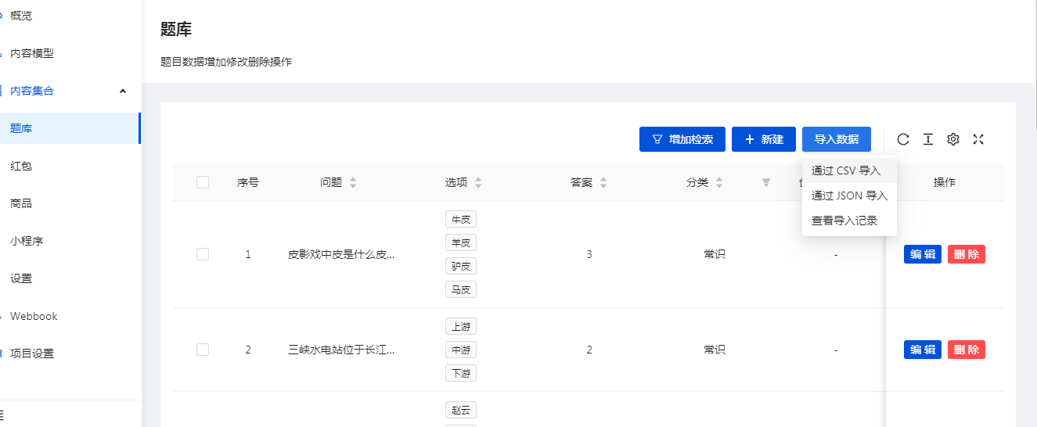
Task: Click the 新建 button
Action: (764, 139)
